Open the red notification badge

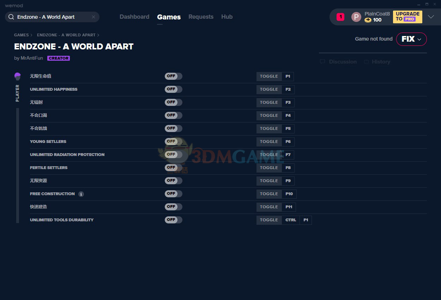pos(340,17)
